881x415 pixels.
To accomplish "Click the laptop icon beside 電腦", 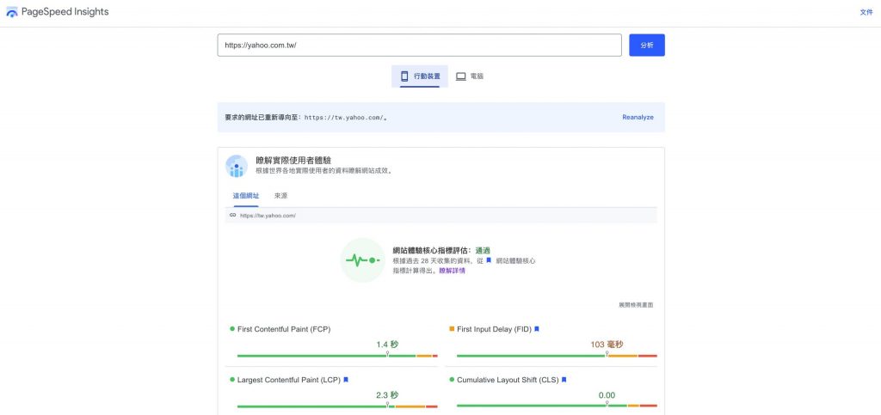I will [x=461, y=76].
